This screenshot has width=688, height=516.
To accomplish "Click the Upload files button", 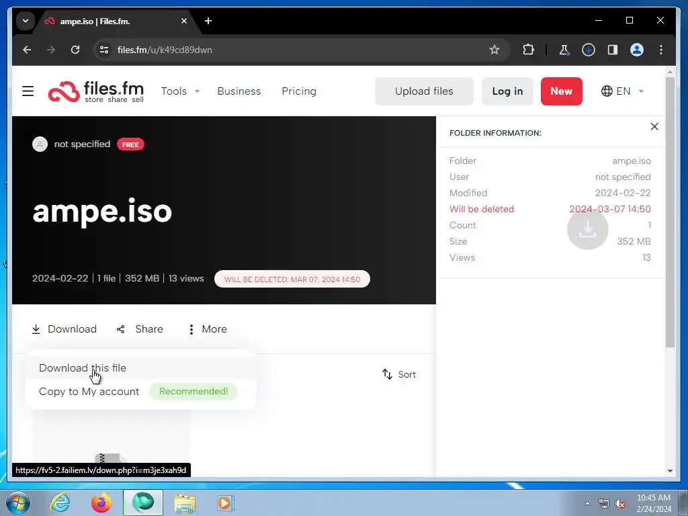I will (x=424, y=91).
